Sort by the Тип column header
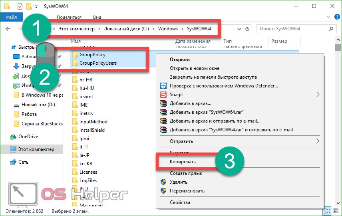 (227, 41)
